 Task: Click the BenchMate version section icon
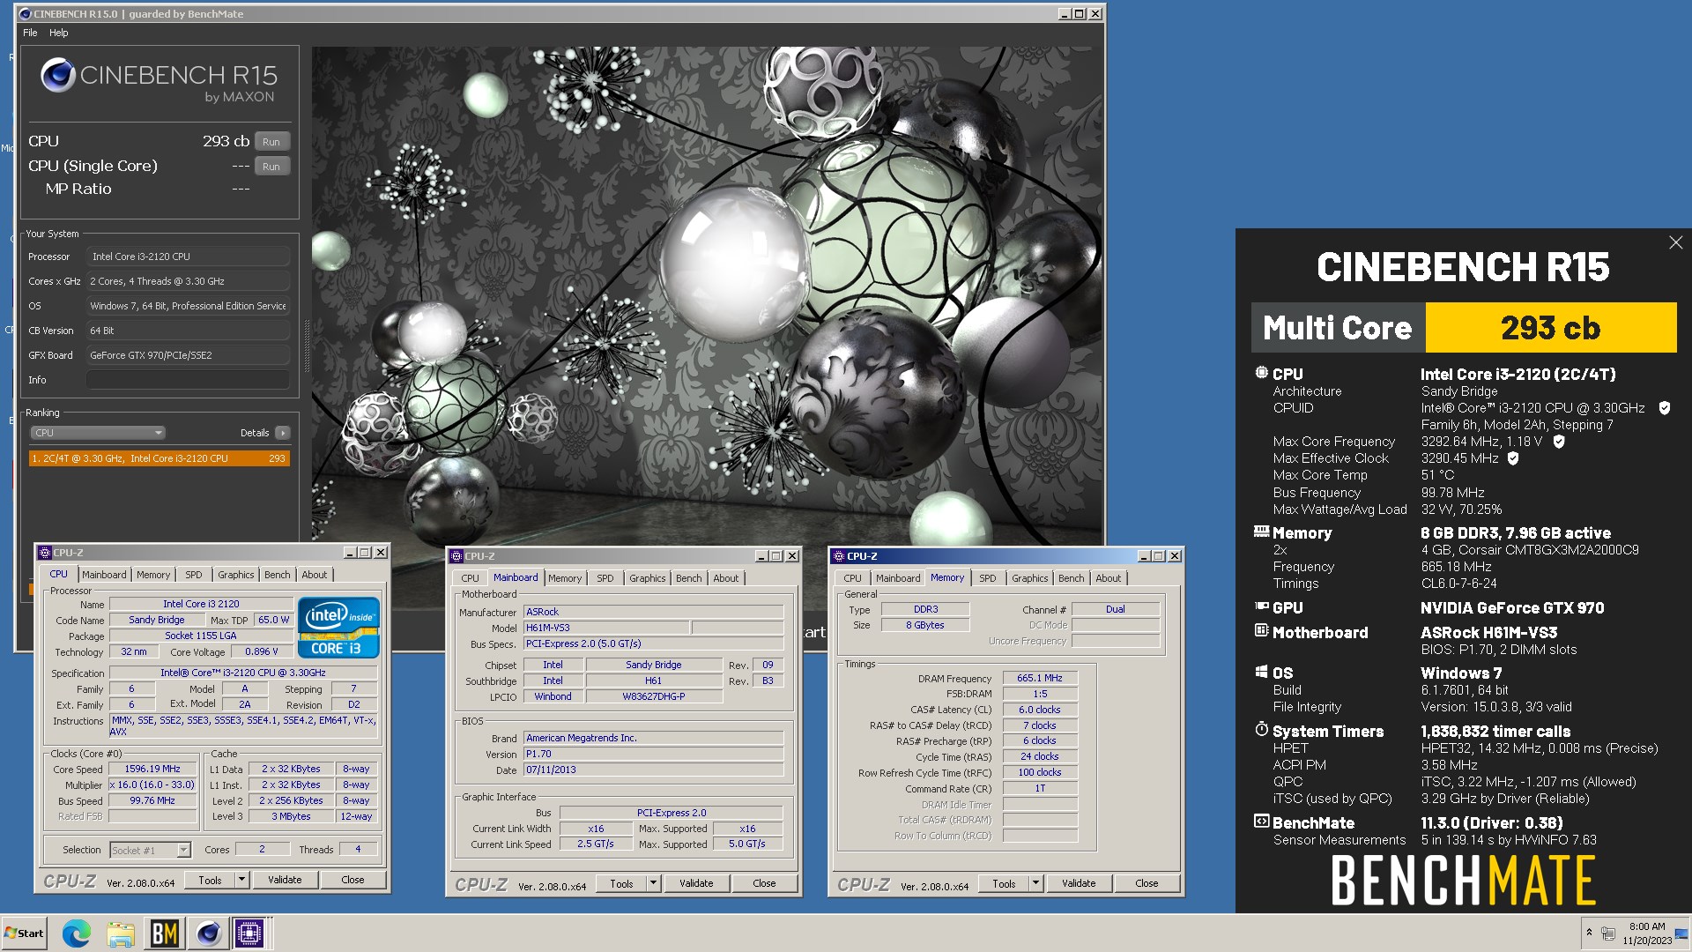coord(1261,822)
